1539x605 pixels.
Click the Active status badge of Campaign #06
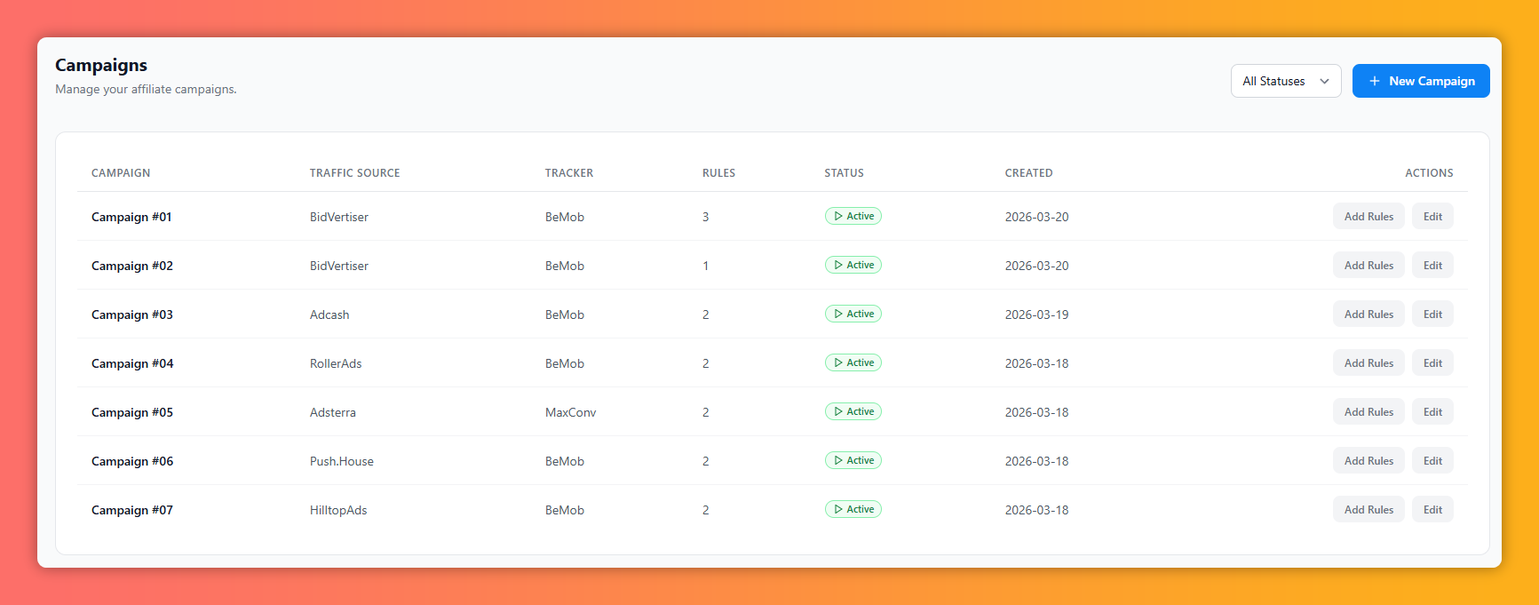coord(853,460)
